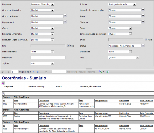Sort by Emitentes header in third table
Viewport: 154px width, 133px height.
(x=124, y=126)
